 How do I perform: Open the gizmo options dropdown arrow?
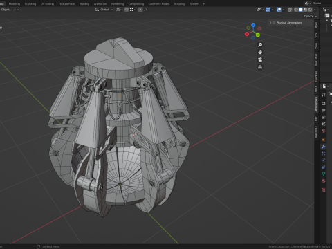coord(273,10)
